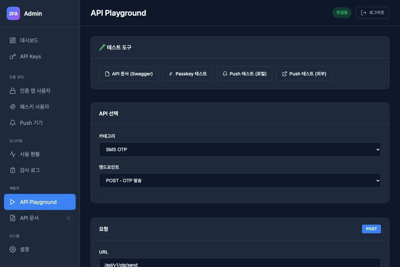Open the 카테고리 dropdown showing SMS OTP
Screen dimensions: 400x267
coord(240,150)
